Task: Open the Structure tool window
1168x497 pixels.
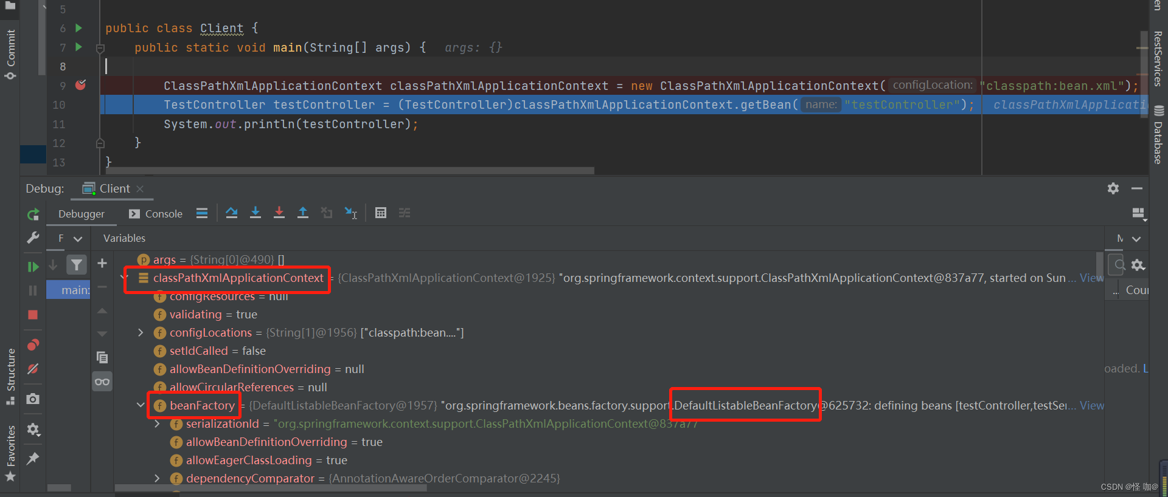Action: tap(10, 376)
